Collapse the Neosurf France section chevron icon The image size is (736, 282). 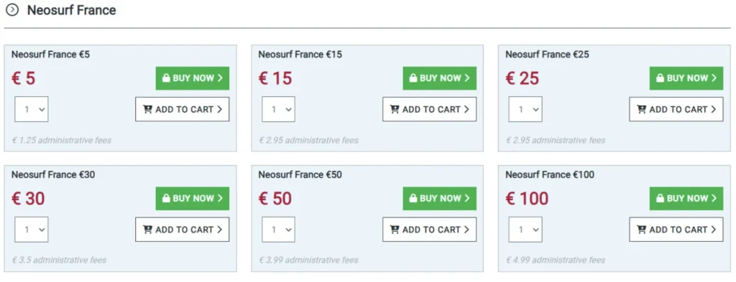tap(11, 10)
